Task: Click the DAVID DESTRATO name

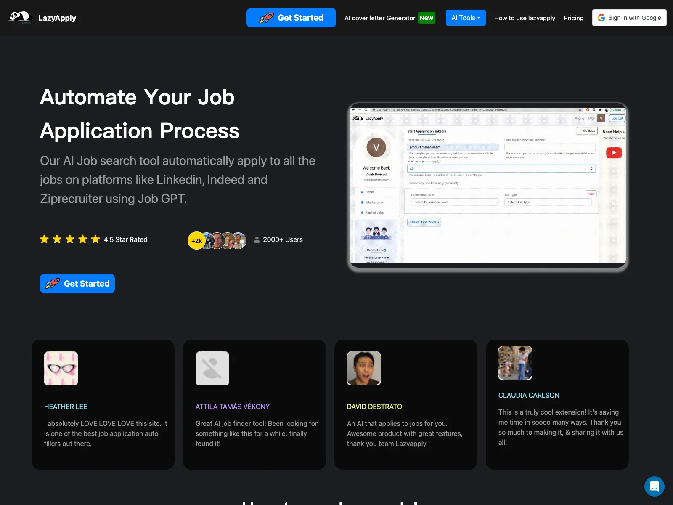Action: (374, 407)
